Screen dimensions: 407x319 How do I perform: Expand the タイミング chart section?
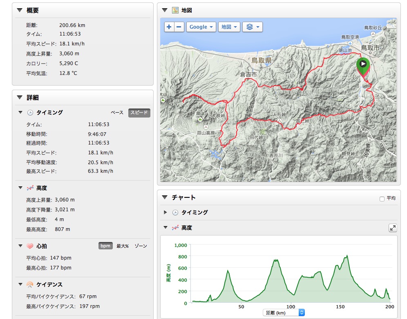(x=165, y=213)
